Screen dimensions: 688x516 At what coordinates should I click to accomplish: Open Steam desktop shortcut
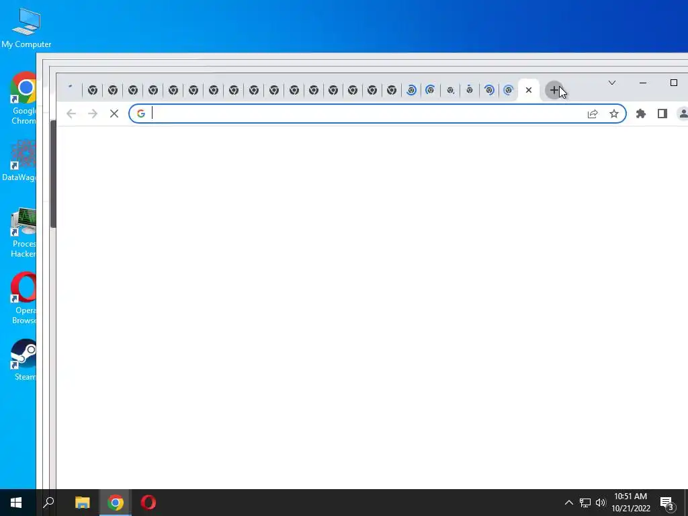pyautogui.click(x=24, y=360)
